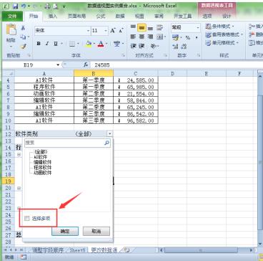Enable the select multiple items checkbox

point(27,218)
